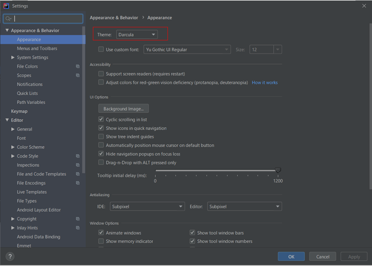Open the Yu Gothic UI Regular font dropdown
This screenshot has height=266, width=372.
(187, 50)
